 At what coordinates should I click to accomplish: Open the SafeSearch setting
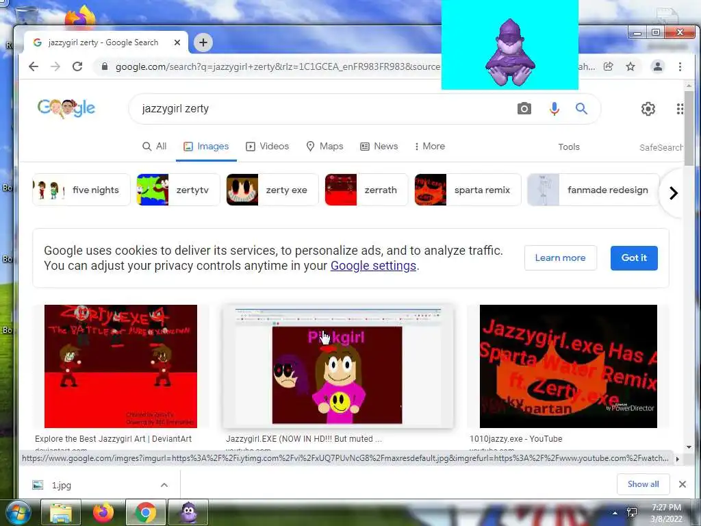661,147
